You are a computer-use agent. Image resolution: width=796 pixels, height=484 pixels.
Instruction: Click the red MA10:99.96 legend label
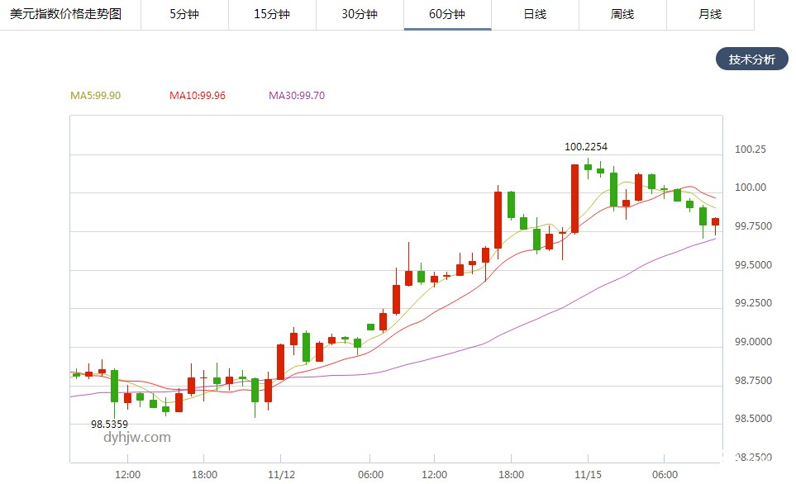[198, 96]
